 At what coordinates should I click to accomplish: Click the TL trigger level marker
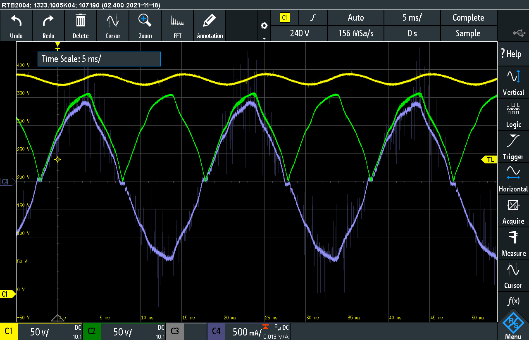[x=490, y=159]
